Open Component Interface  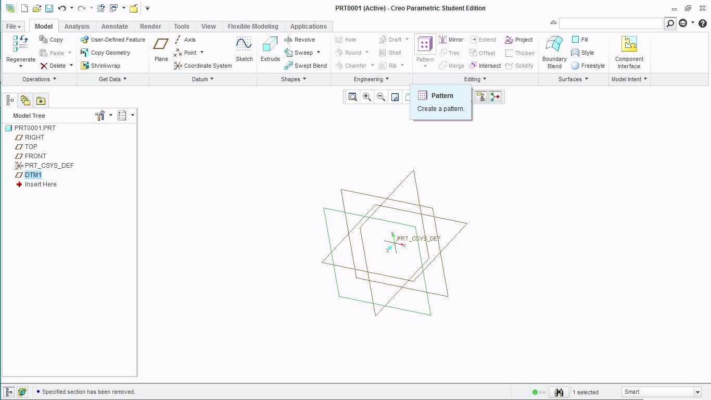click(629, 52)
